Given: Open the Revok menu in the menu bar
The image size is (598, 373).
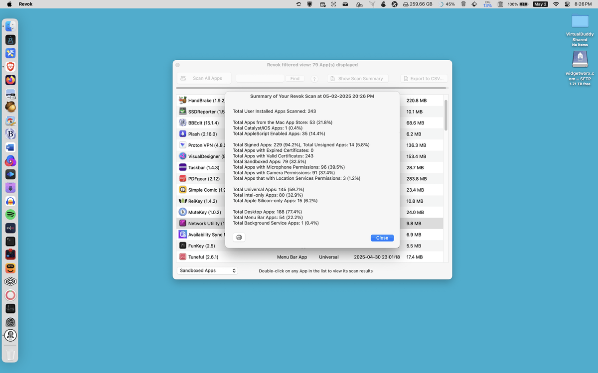Looking at the screenshot, I should coord(26,4).
